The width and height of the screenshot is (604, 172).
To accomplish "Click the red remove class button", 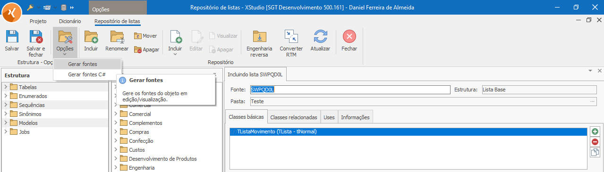I will click(x=595, y=142).
